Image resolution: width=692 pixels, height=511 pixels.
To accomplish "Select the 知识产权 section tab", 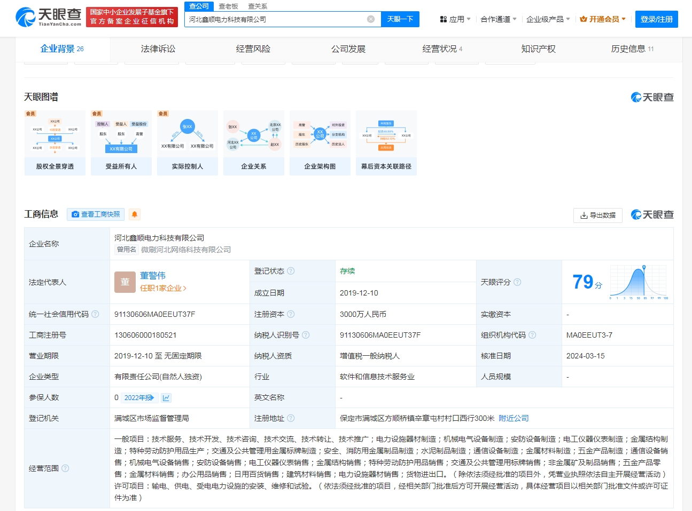I will point(539,49).
